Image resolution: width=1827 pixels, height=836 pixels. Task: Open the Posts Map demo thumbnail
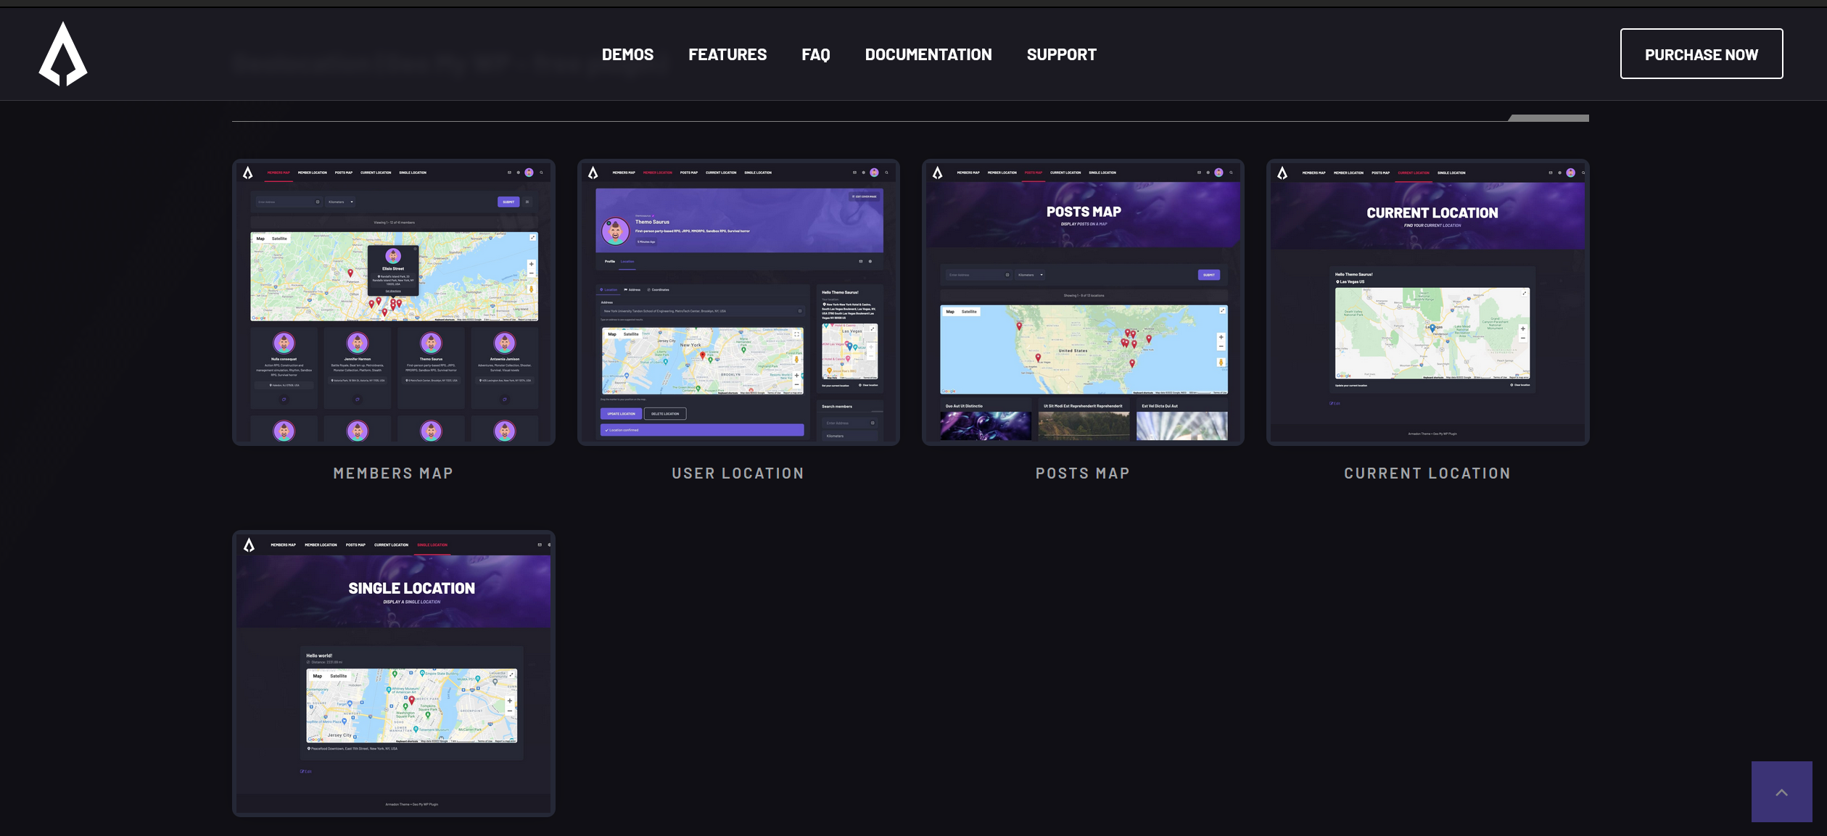tap(1082, 302)
